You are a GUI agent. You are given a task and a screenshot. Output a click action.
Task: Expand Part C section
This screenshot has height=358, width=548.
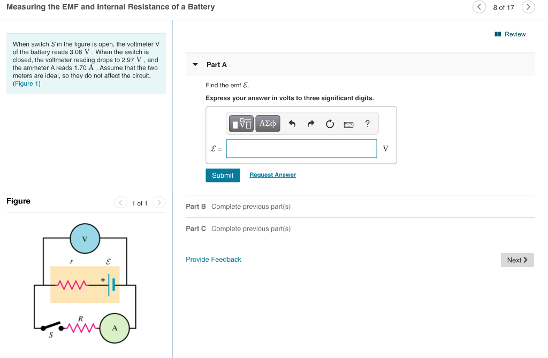point(195,228)
